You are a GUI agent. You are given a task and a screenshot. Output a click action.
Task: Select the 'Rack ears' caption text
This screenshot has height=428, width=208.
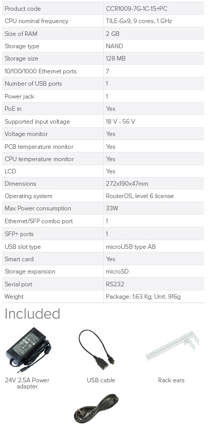coord(171,380)
